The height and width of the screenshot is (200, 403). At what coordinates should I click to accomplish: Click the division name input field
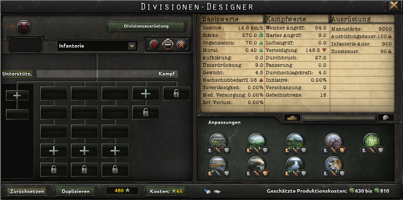25,45
